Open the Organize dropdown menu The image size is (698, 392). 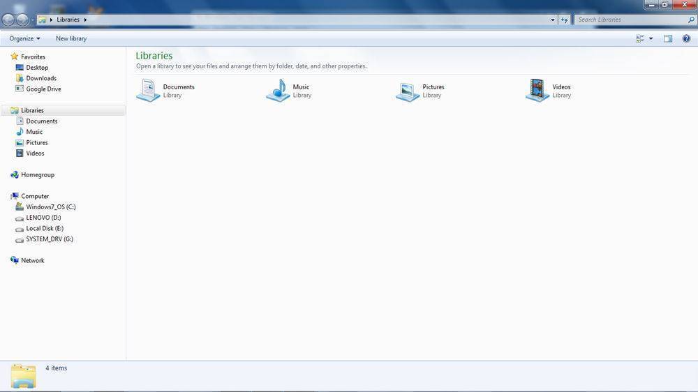(24, 38)
